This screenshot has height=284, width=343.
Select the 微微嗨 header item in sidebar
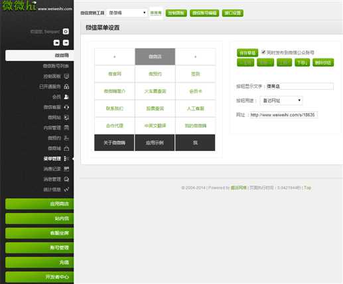[x=40, y=55]
